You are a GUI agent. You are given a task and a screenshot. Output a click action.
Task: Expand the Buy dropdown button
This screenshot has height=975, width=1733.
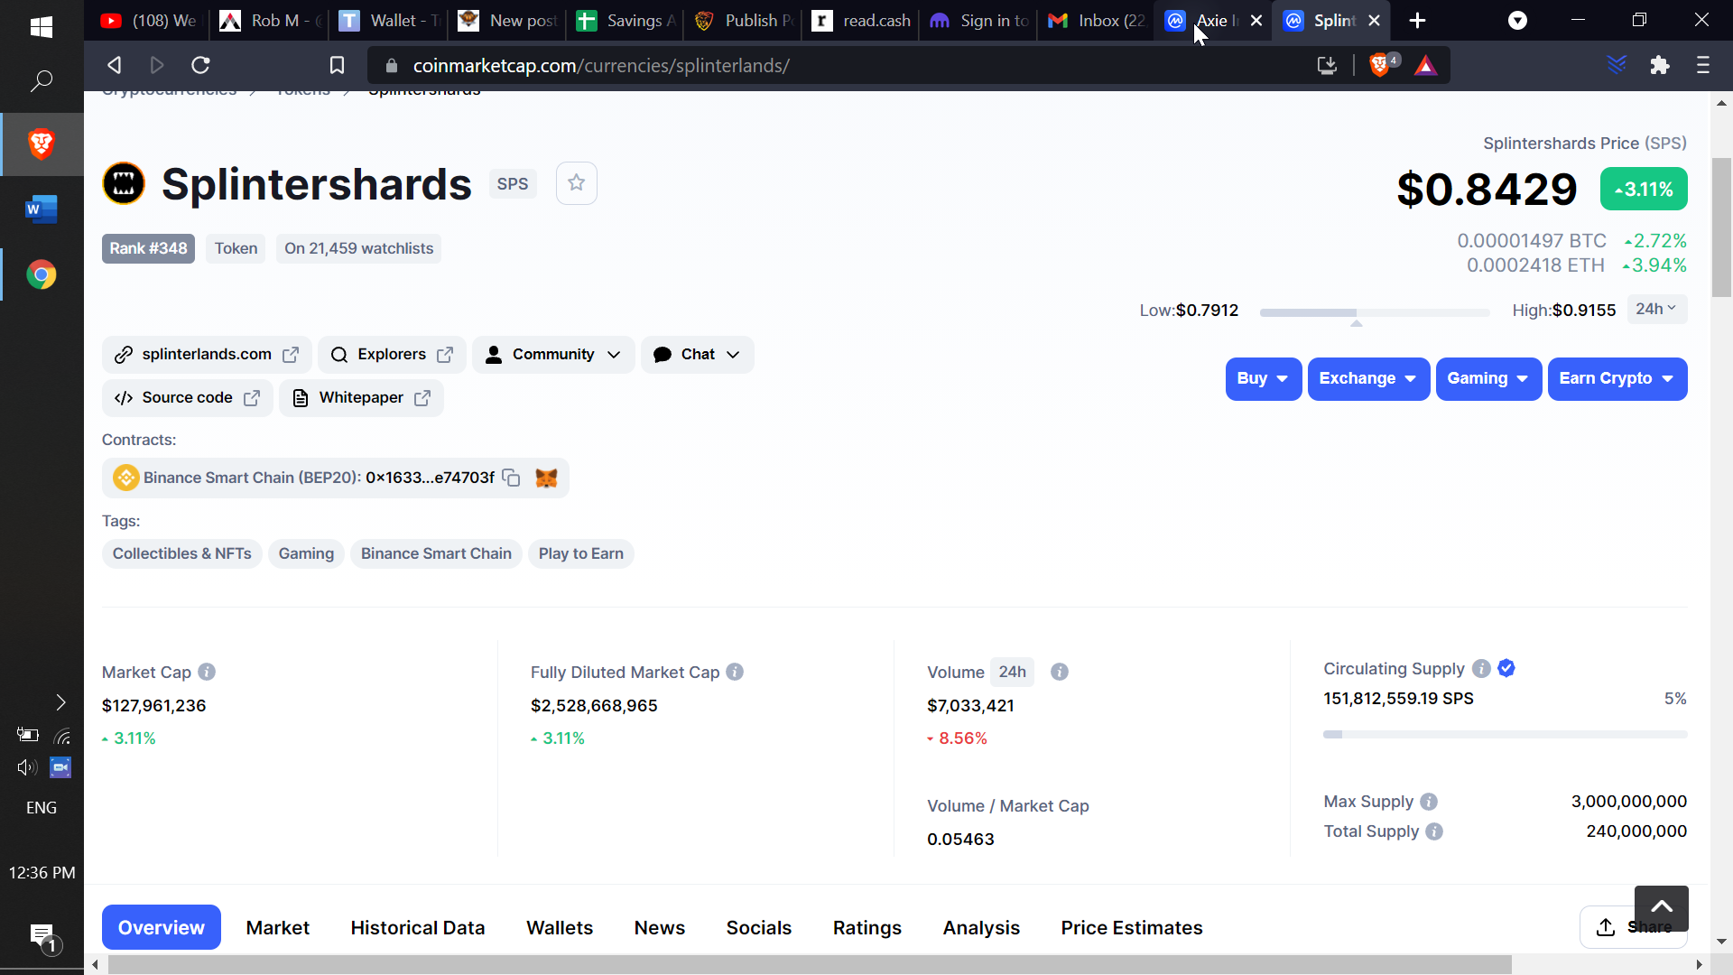1264,377
